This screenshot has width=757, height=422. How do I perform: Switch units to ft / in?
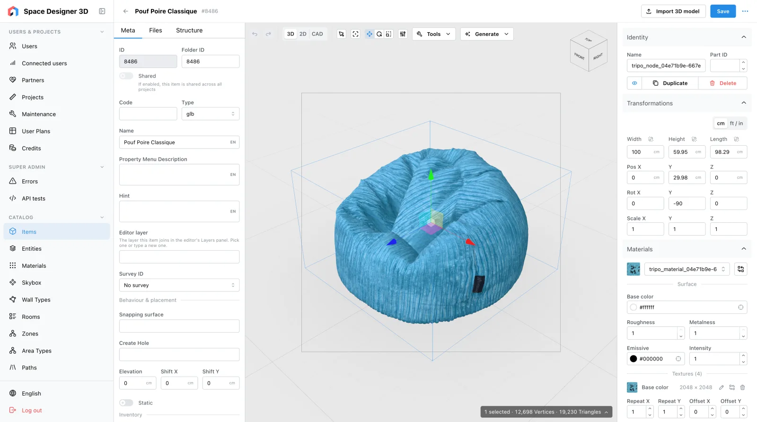click(x=736, y=123)
